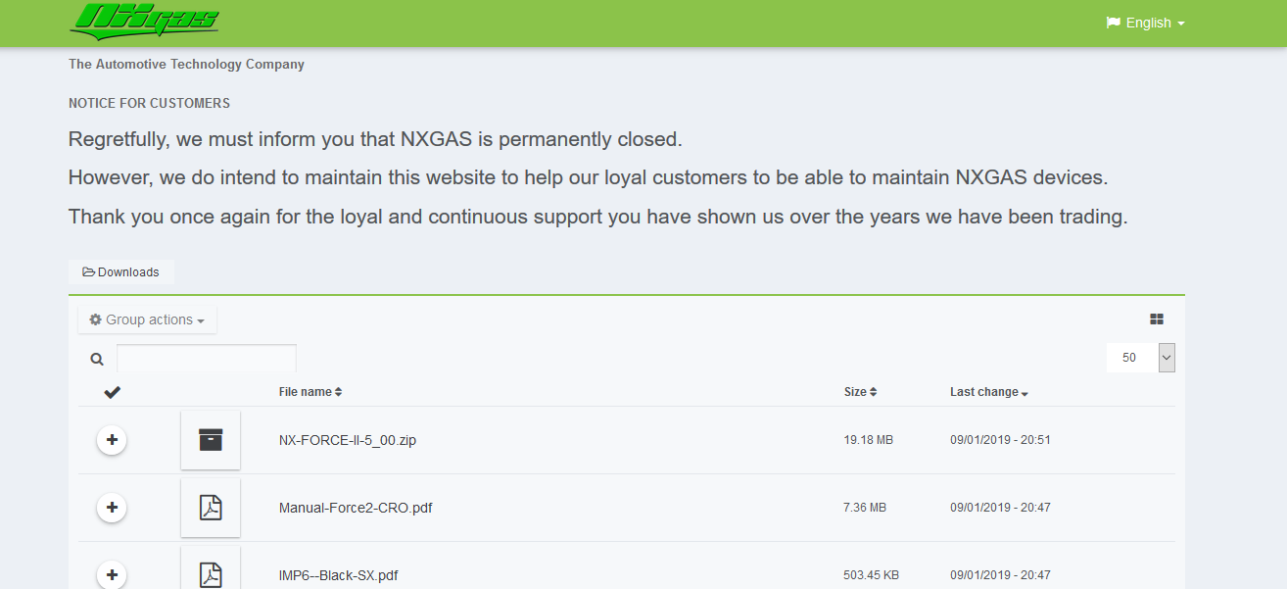Toggle the plus selector for Manual-Force2-CRO.pdf
The height and width of the screenshot is (589, 1287).
pos(112,508)
